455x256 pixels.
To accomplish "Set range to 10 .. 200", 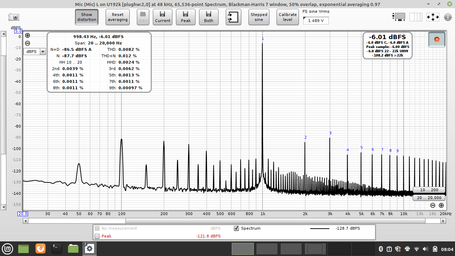I will [429, 190].
